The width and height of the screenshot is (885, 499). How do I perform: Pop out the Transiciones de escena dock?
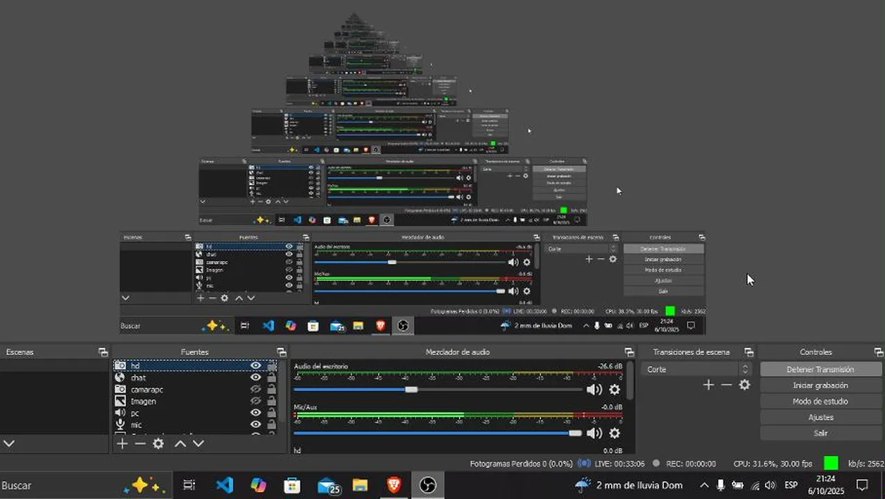click(x=748, y=352)
